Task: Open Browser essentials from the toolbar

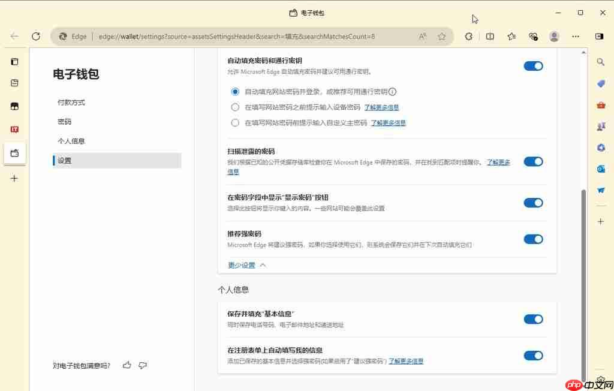Action: 533,37
